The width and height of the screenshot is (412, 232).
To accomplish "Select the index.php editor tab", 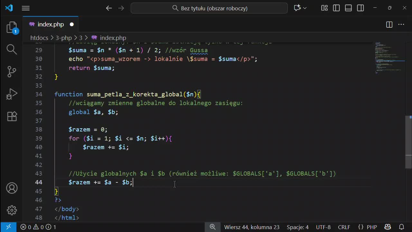I will 51,24.
